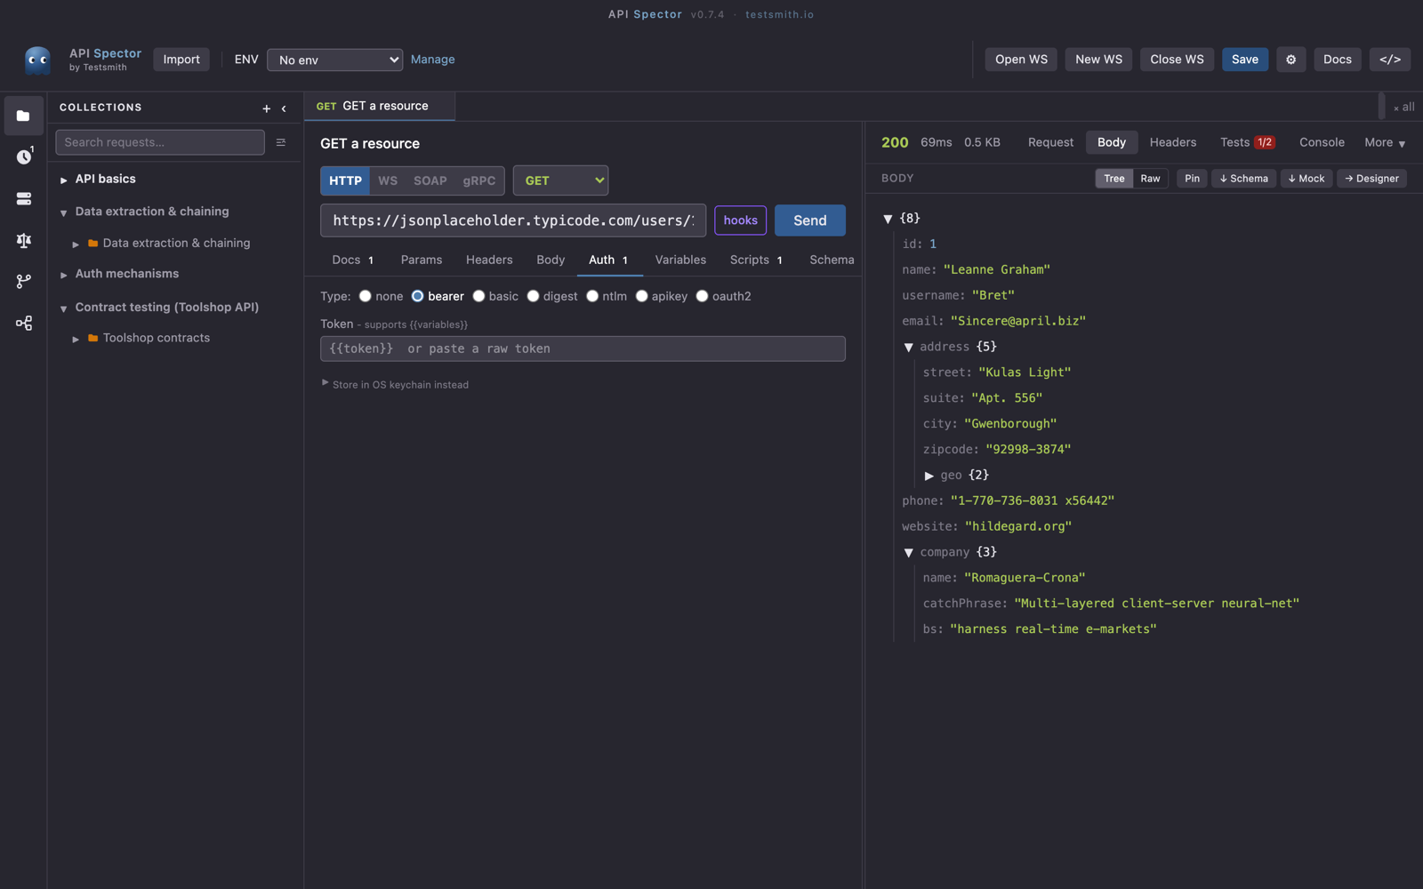Select the apikey auth type
This screenshot has width=1423, height=889.
641,296
